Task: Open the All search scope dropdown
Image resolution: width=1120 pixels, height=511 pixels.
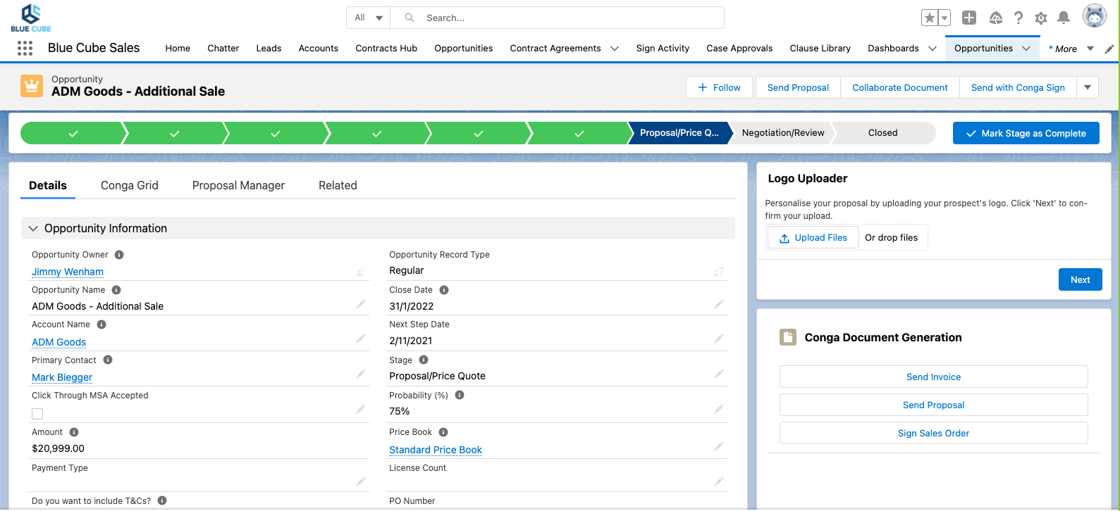Action: pyautogui.click(x=369, y=18)
